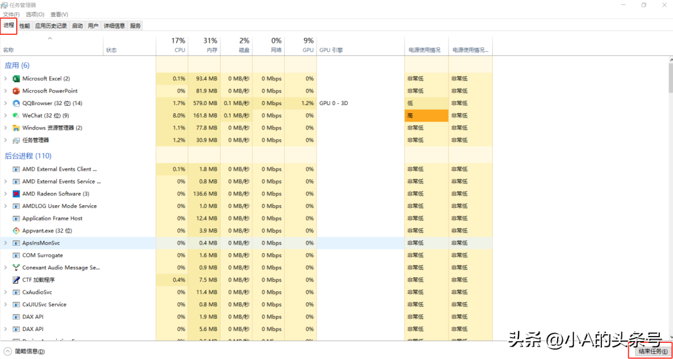Switch to the 启动 tab
Image resolution: width=673 pixels, height=359 pixels.
(x=77, y=26)
